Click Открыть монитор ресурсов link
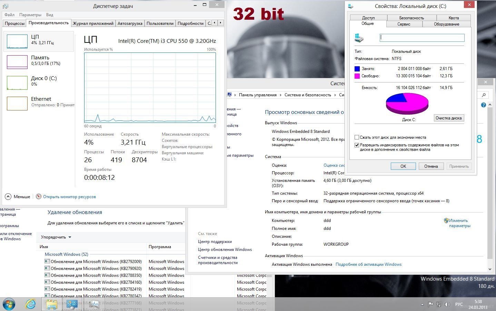 pos(69,197)
